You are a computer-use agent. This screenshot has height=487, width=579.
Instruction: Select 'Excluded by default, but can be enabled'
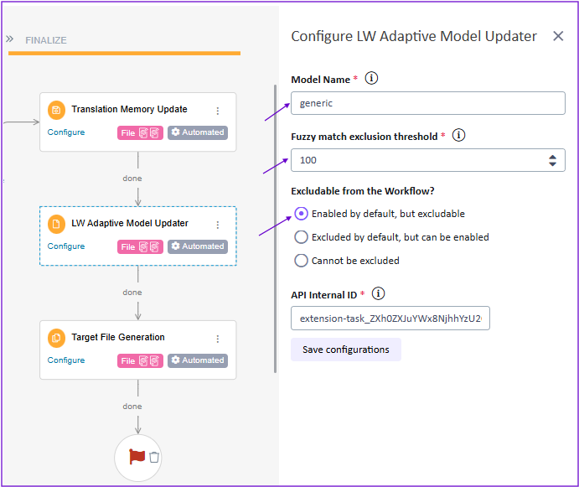(x=302, y=237)
